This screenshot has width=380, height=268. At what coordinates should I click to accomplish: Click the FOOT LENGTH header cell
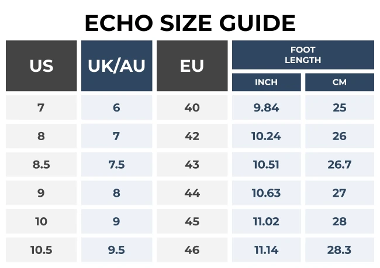[303, 55]
